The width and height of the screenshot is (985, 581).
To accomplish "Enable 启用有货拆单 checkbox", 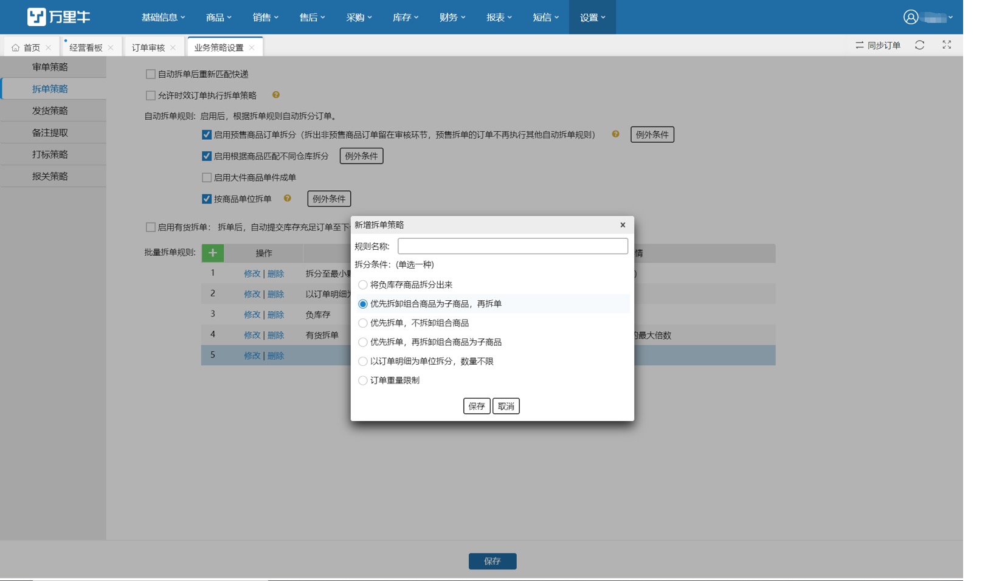I will pos(151,227).
